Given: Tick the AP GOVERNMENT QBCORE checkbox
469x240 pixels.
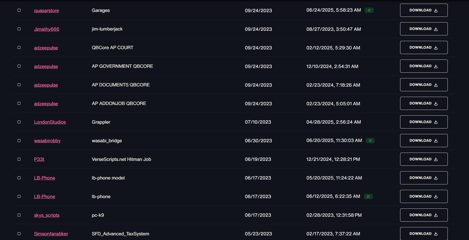Looking at the screenshot, I should (x=19, y=66).
